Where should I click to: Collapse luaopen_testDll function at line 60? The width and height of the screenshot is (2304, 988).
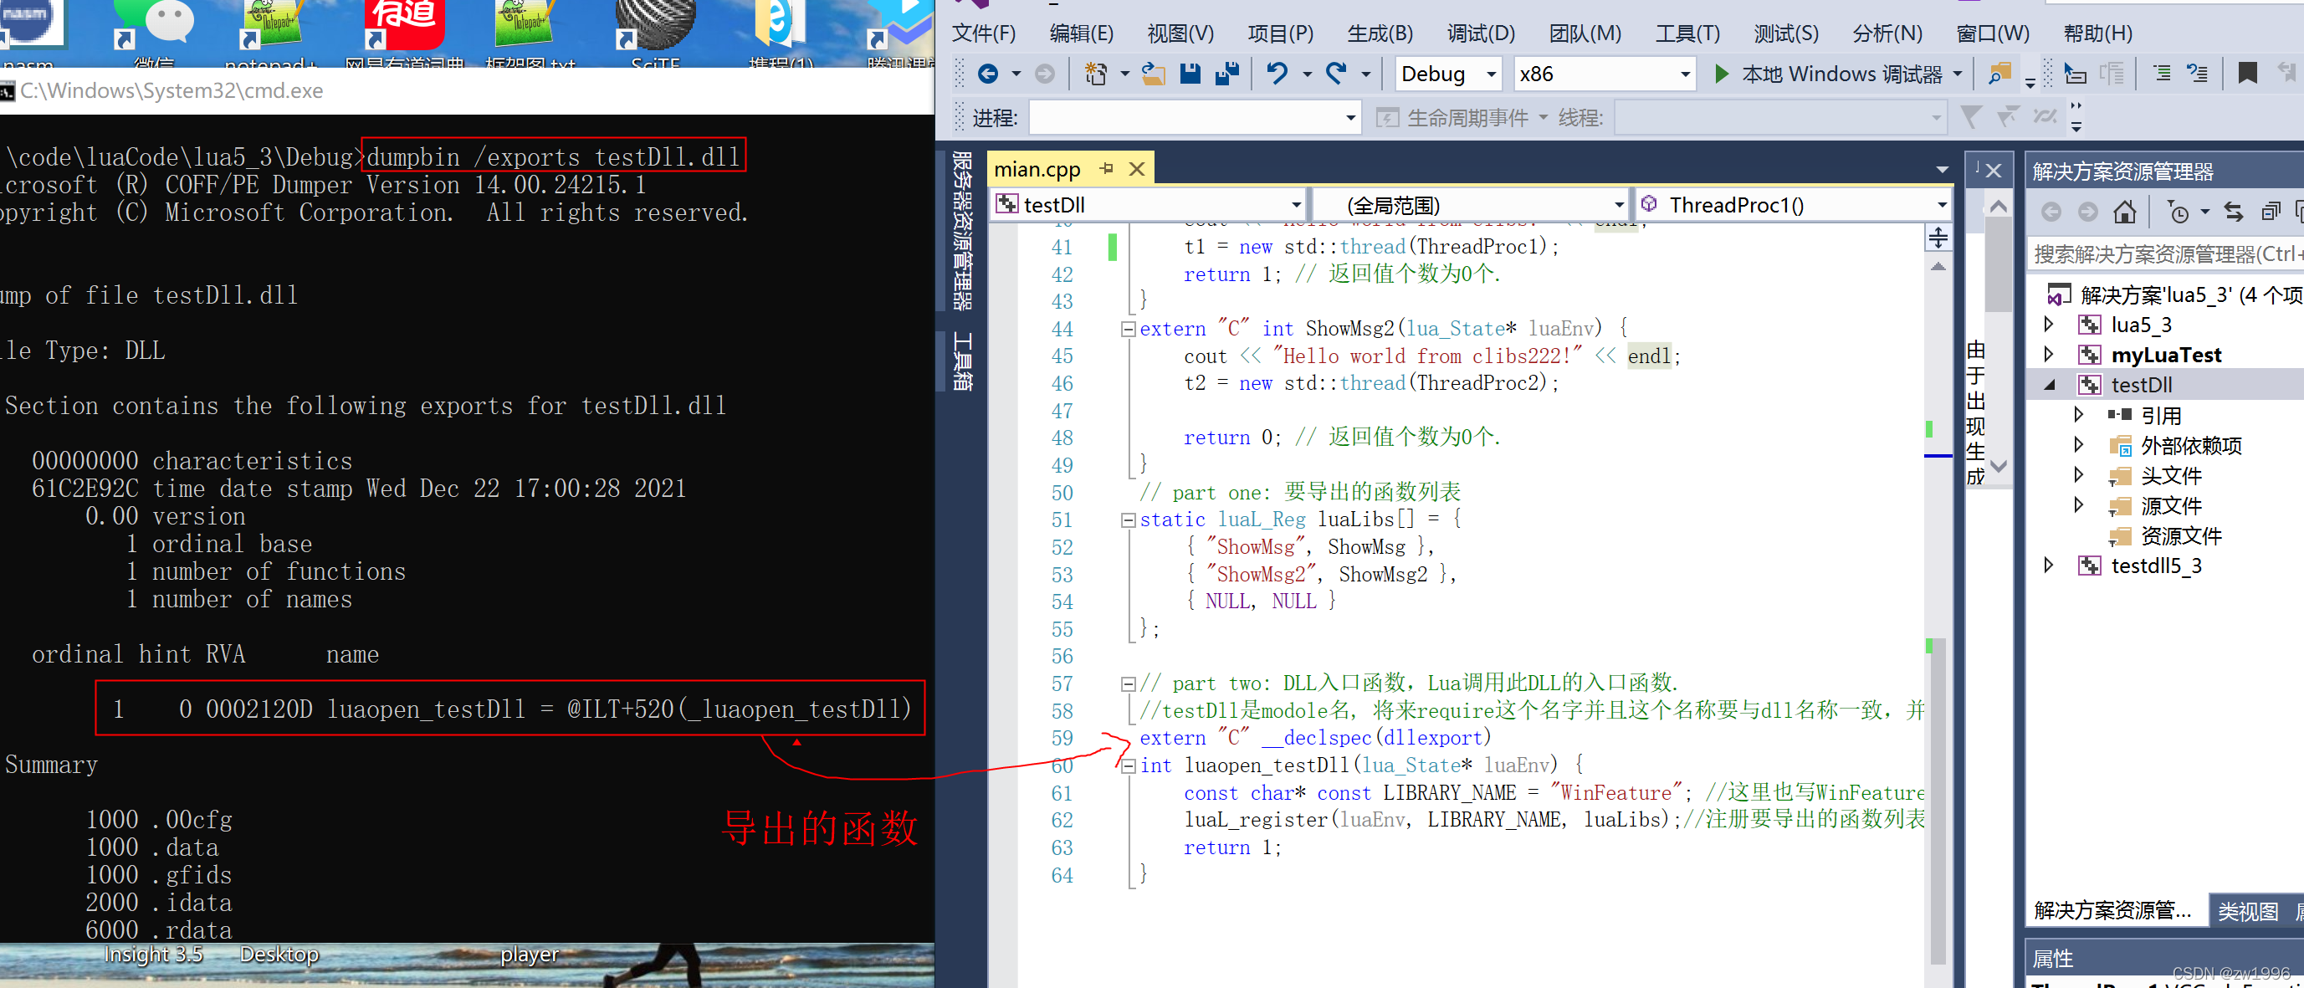click(1128, 765)
